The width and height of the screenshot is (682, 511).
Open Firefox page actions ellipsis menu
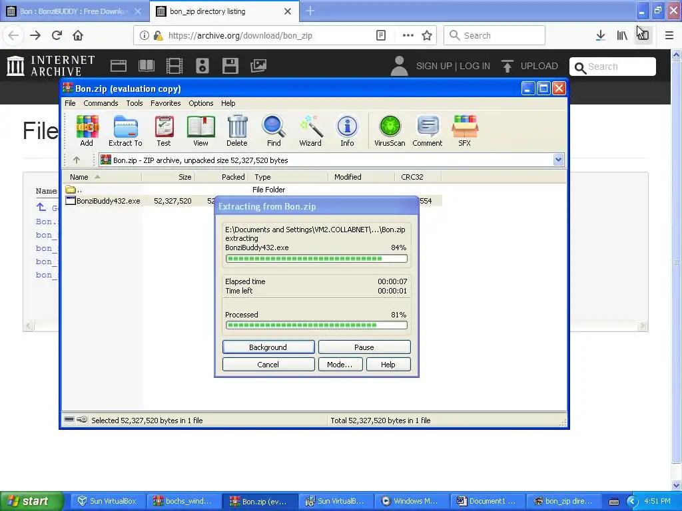click(x=408, y=36)
